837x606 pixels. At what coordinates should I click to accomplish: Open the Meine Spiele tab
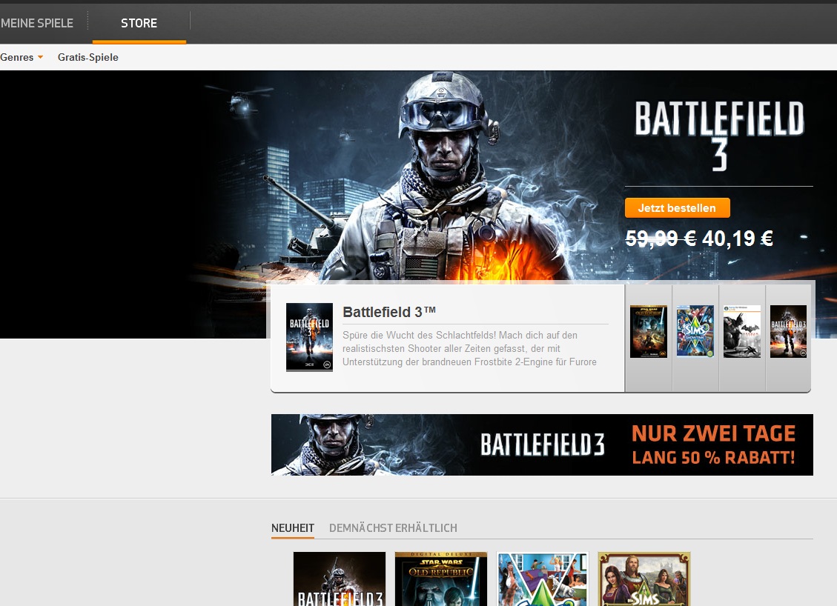coord(37,24)
